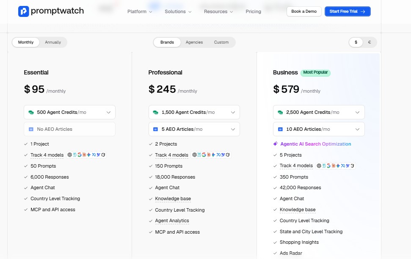Expand the Solutions navigation menu
The height and width of the screenshot is (259, 411).
click(x=178, y=11)
